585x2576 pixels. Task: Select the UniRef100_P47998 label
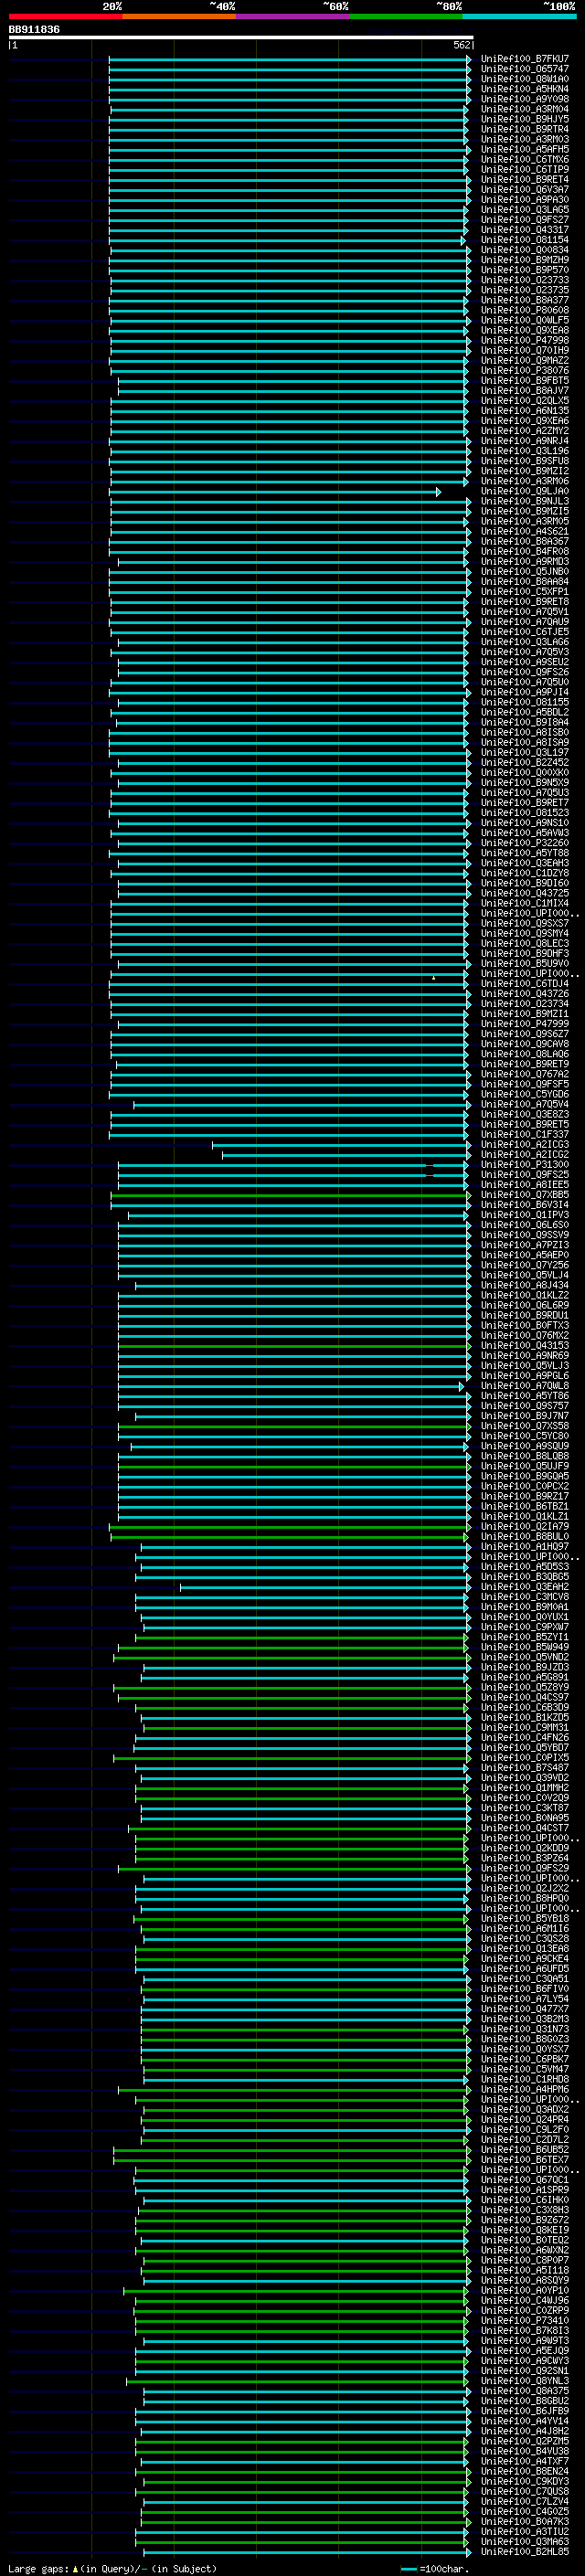click(524, 340)
